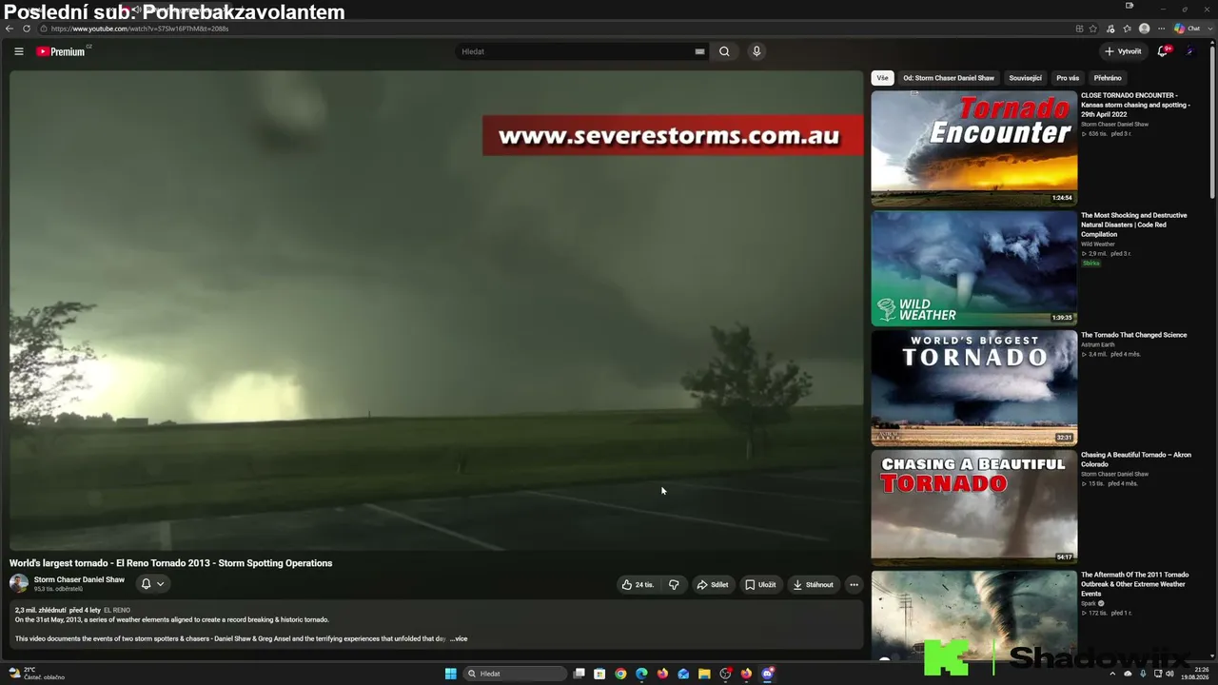Viewport: 1218px width, 685px height.
Task: Open the on-screen keyboard in search box
Action: (699, 51)
